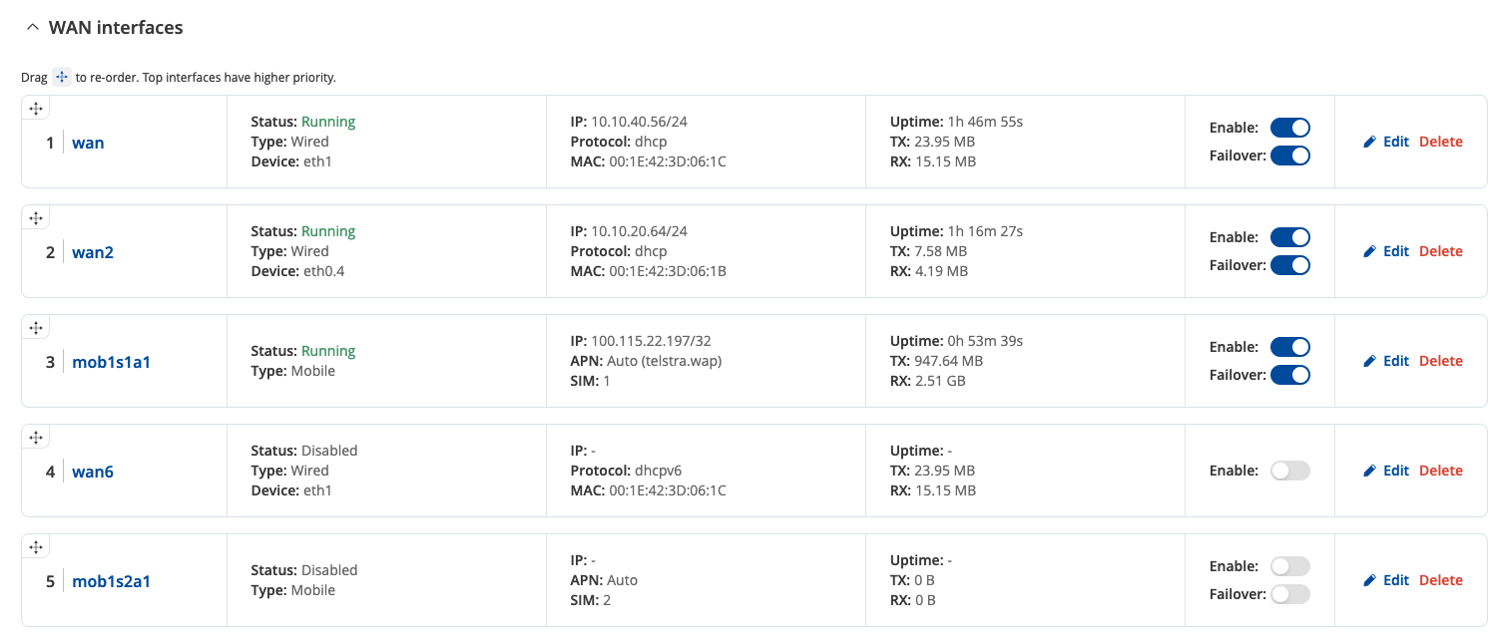
Task: Turn off Failover for wan2
Action: click(x=1289, y=265)
